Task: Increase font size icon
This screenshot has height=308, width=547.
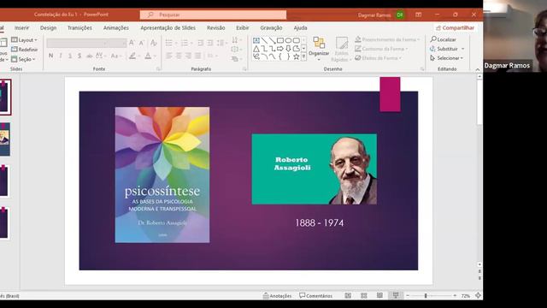Action: [x=132, y=43]
